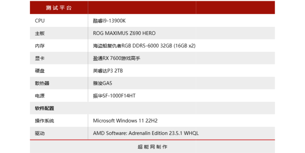The height and width of the screenshot is (153, 305).
Task: Select the CPU row label
Action: coord(40,21)
